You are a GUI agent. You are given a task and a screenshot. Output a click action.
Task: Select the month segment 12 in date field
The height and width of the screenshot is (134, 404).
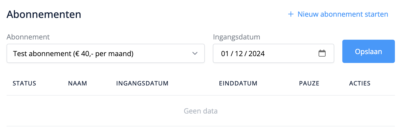[x=239, y=54]
